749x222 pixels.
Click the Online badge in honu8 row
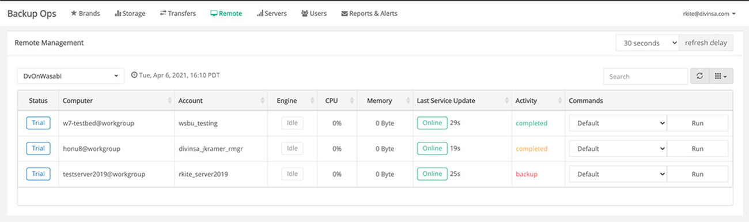(432, 148)
